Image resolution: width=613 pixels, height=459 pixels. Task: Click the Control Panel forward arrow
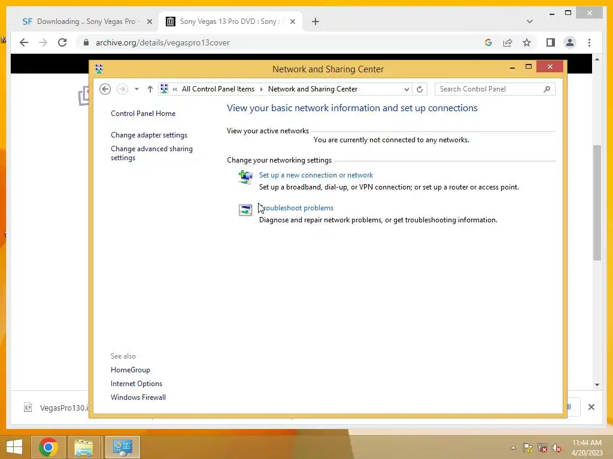[122, 89]
